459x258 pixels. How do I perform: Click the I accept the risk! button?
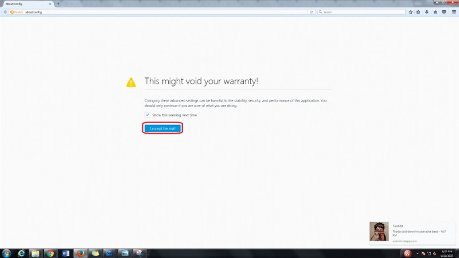click(x=162, y=128)
